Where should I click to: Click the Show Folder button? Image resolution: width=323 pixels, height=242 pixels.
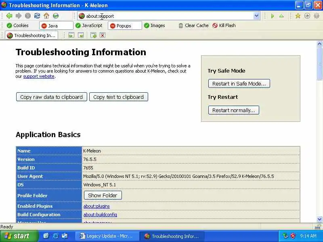point(103,195)
